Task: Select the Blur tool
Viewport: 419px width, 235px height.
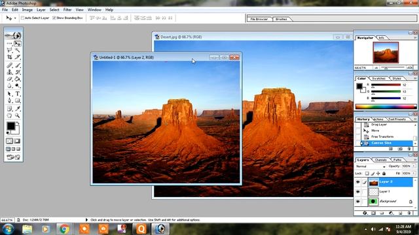Action: (x=10, y=86)
